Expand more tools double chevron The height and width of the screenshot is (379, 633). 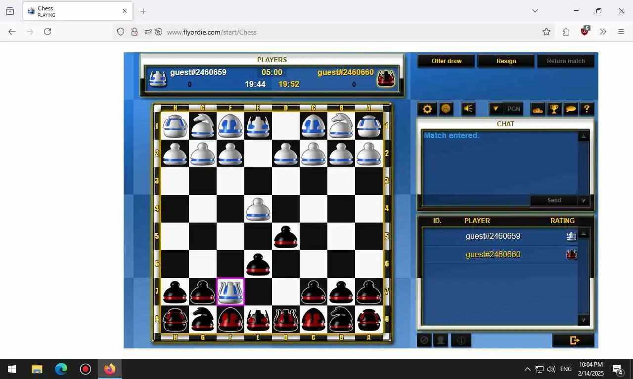[x=603, y=32]
